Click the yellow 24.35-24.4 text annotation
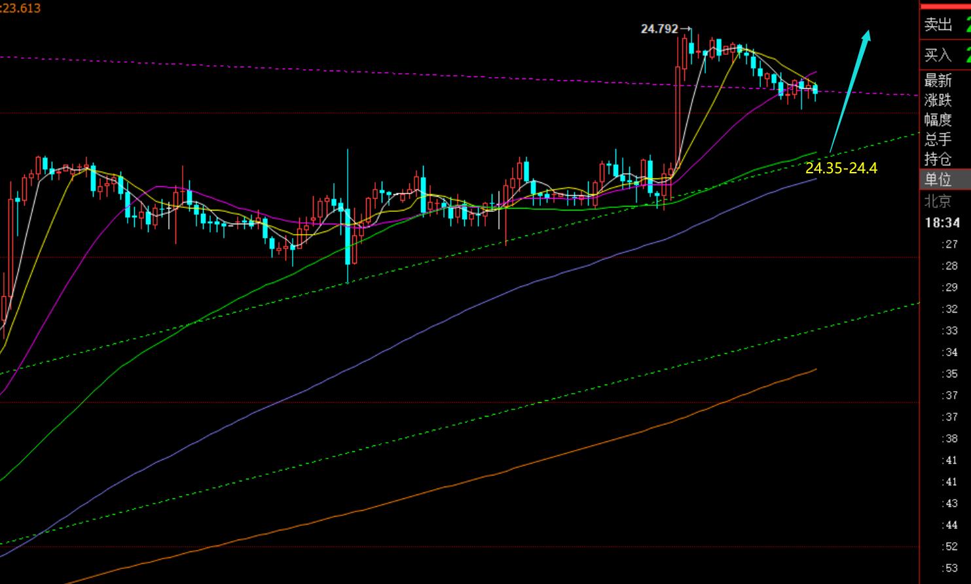Image resolution: width=971 pixels, height=584 pixels. coord(841,168)
